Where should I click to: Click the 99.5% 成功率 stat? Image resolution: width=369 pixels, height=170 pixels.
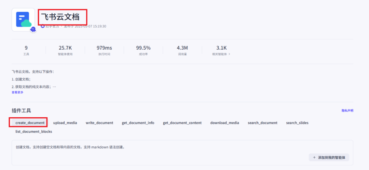pyautogui.click(x=143, y=50)
